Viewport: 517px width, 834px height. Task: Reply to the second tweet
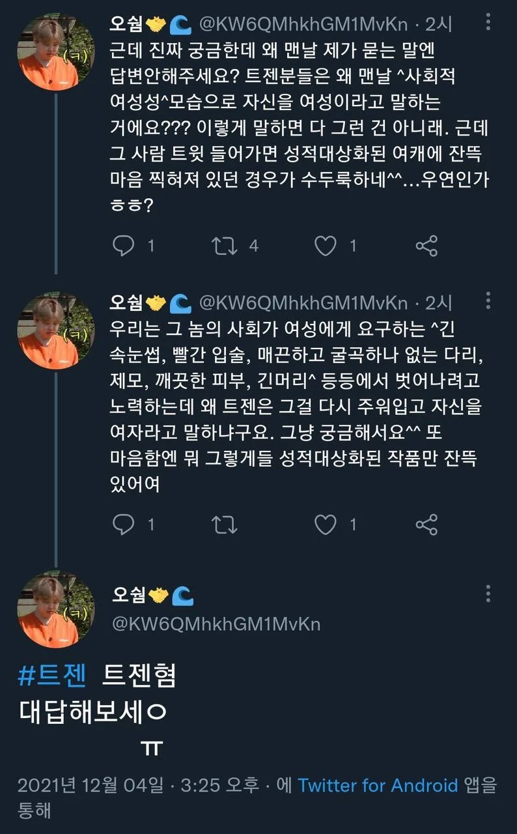click(124, 525)
